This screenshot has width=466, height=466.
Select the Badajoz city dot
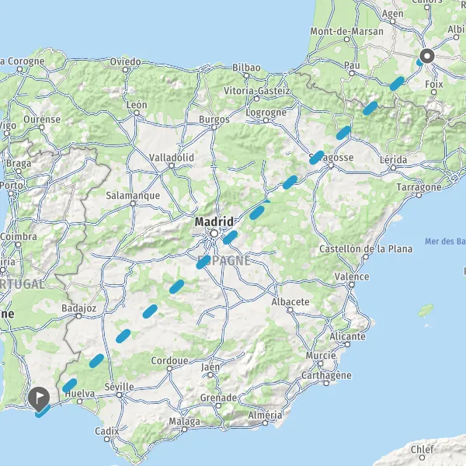click(x=78, y=316)
